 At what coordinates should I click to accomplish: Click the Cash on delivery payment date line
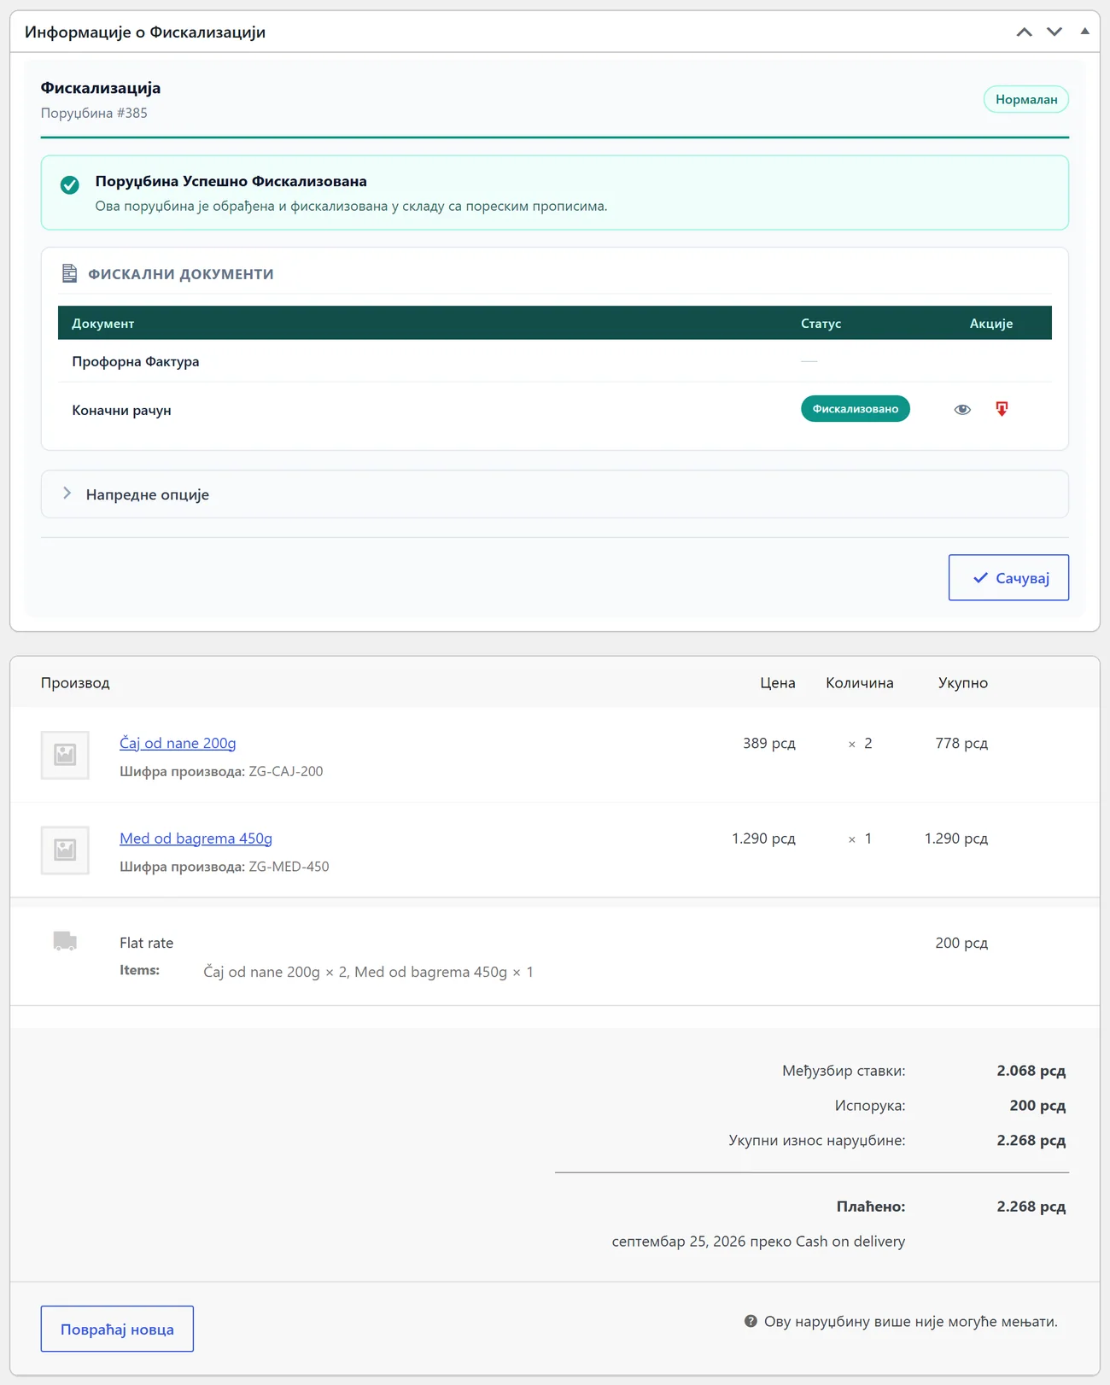pyautogui.click(x=758, y=1242)
